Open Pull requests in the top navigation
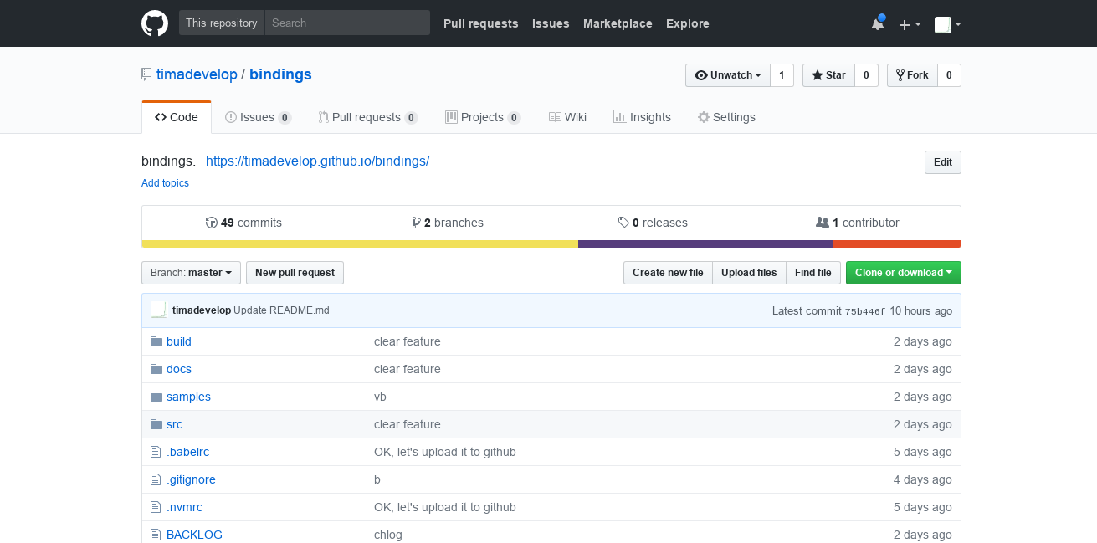1097x543 pixels. pos(480,23)
